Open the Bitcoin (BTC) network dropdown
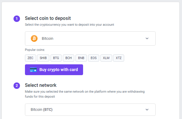This screenshot has width=182, height=119. click(90, 110)
